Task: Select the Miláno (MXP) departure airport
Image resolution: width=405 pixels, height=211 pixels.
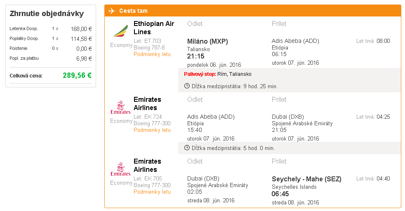Action: 208,41
